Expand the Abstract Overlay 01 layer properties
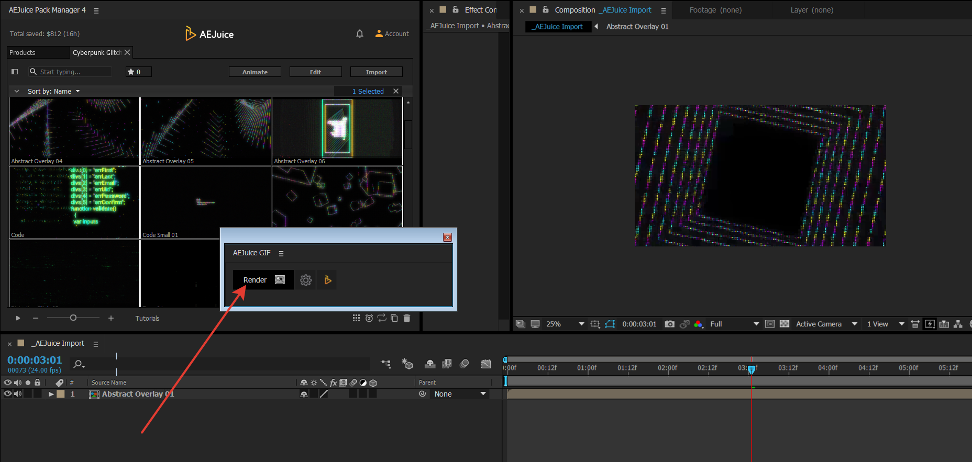Screen dimensions: 972x462 (51, 394)
